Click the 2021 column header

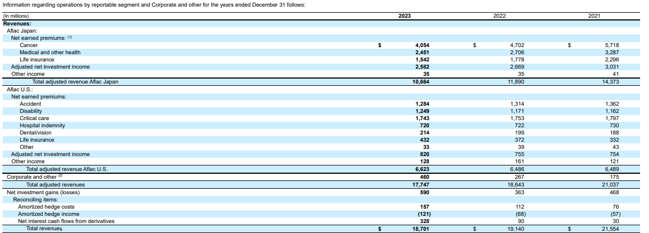(594, 16)
